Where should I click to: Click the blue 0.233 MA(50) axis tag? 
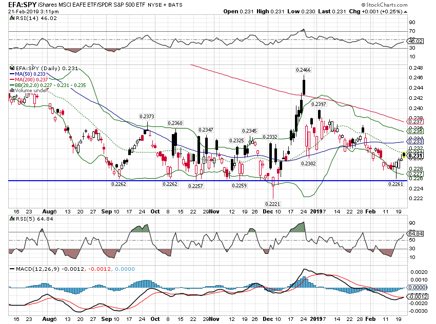[x=415, y=141]
